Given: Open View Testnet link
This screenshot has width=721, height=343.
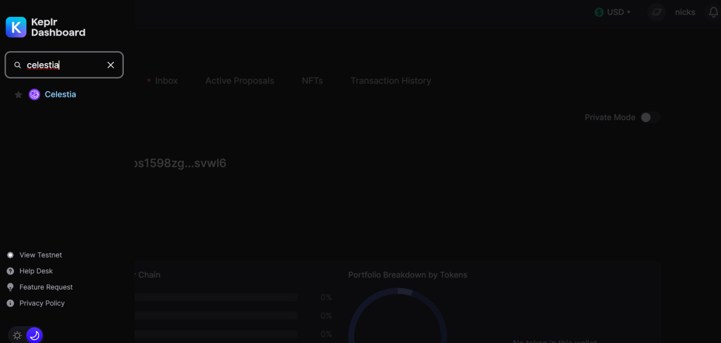Looking at the screenshot, I should pos(40,255).
